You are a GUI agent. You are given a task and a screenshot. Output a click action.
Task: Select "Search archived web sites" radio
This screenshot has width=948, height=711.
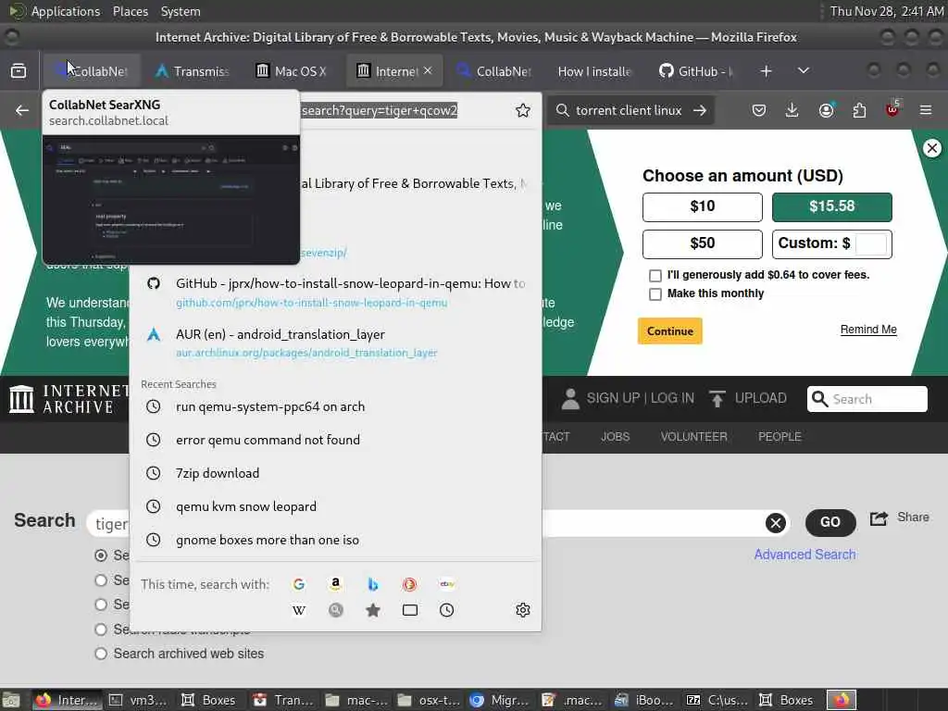(x=101, y=654)
